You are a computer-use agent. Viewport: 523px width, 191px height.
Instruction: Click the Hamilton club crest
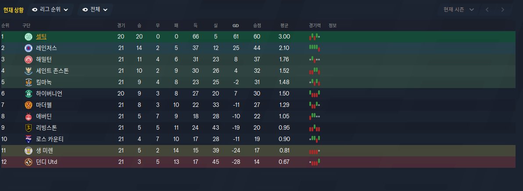pyautogui.click(x=29, y=60)
